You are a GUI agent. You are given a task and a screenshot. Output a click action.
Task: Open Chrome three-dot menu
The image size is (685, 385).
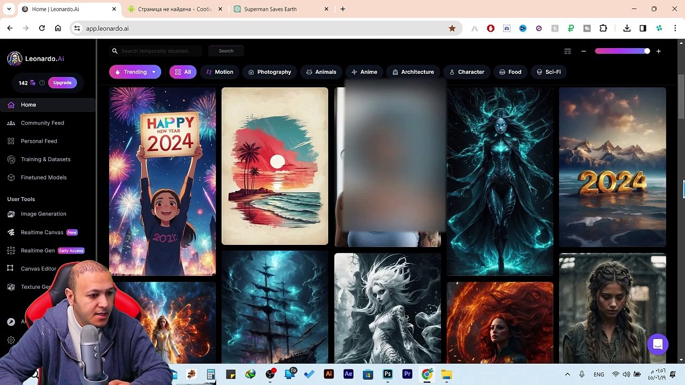pyautogui.click(x=675, y=28)
